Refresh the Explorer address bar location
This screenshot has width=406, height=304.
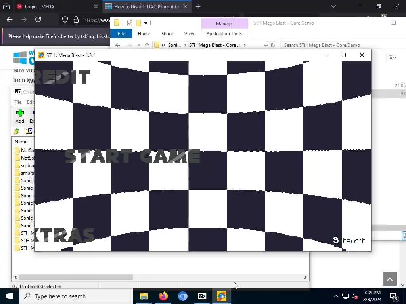273,45
